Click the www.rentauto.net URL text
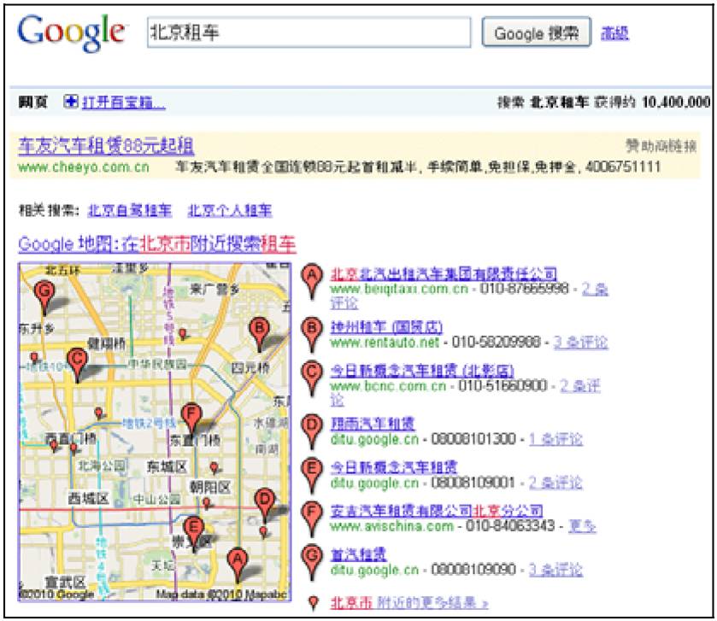717x621 pixels. (385, 343)
